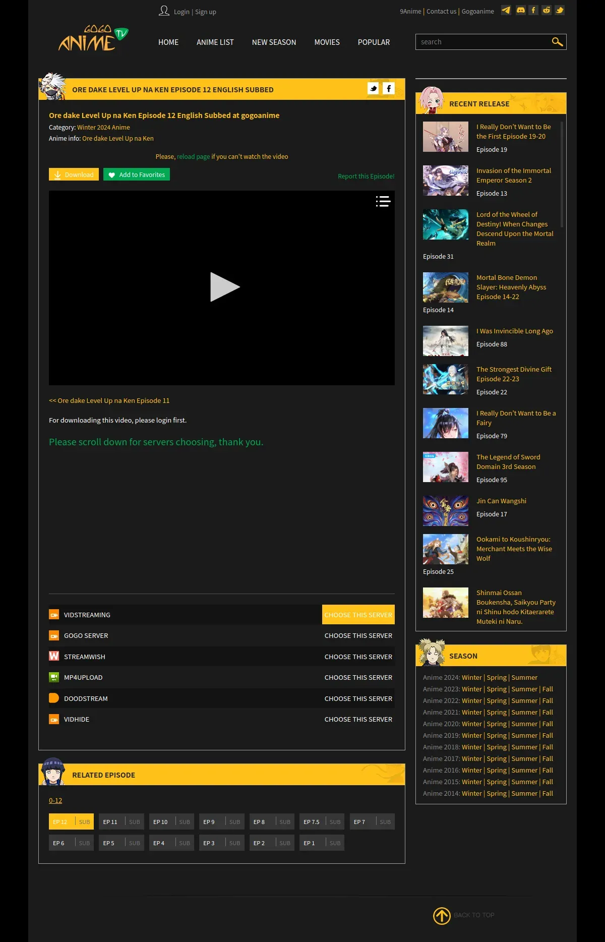Open the Reddit icon in header

click(547, 10)
